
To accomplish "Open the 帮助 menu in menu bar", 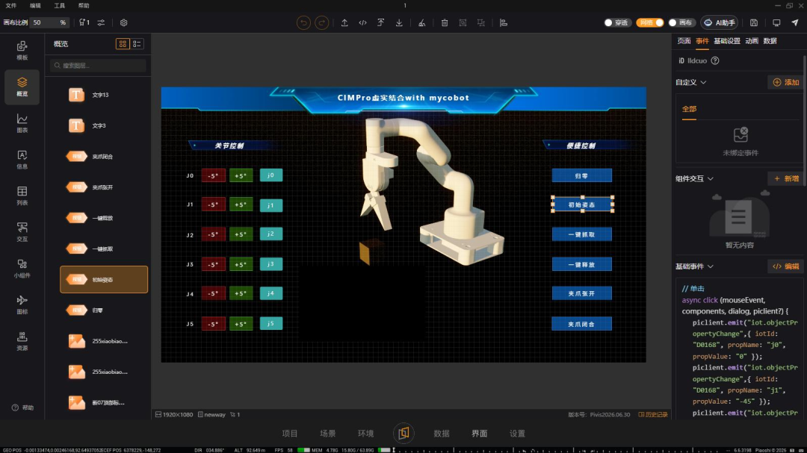I will click(x=84, y=6).
